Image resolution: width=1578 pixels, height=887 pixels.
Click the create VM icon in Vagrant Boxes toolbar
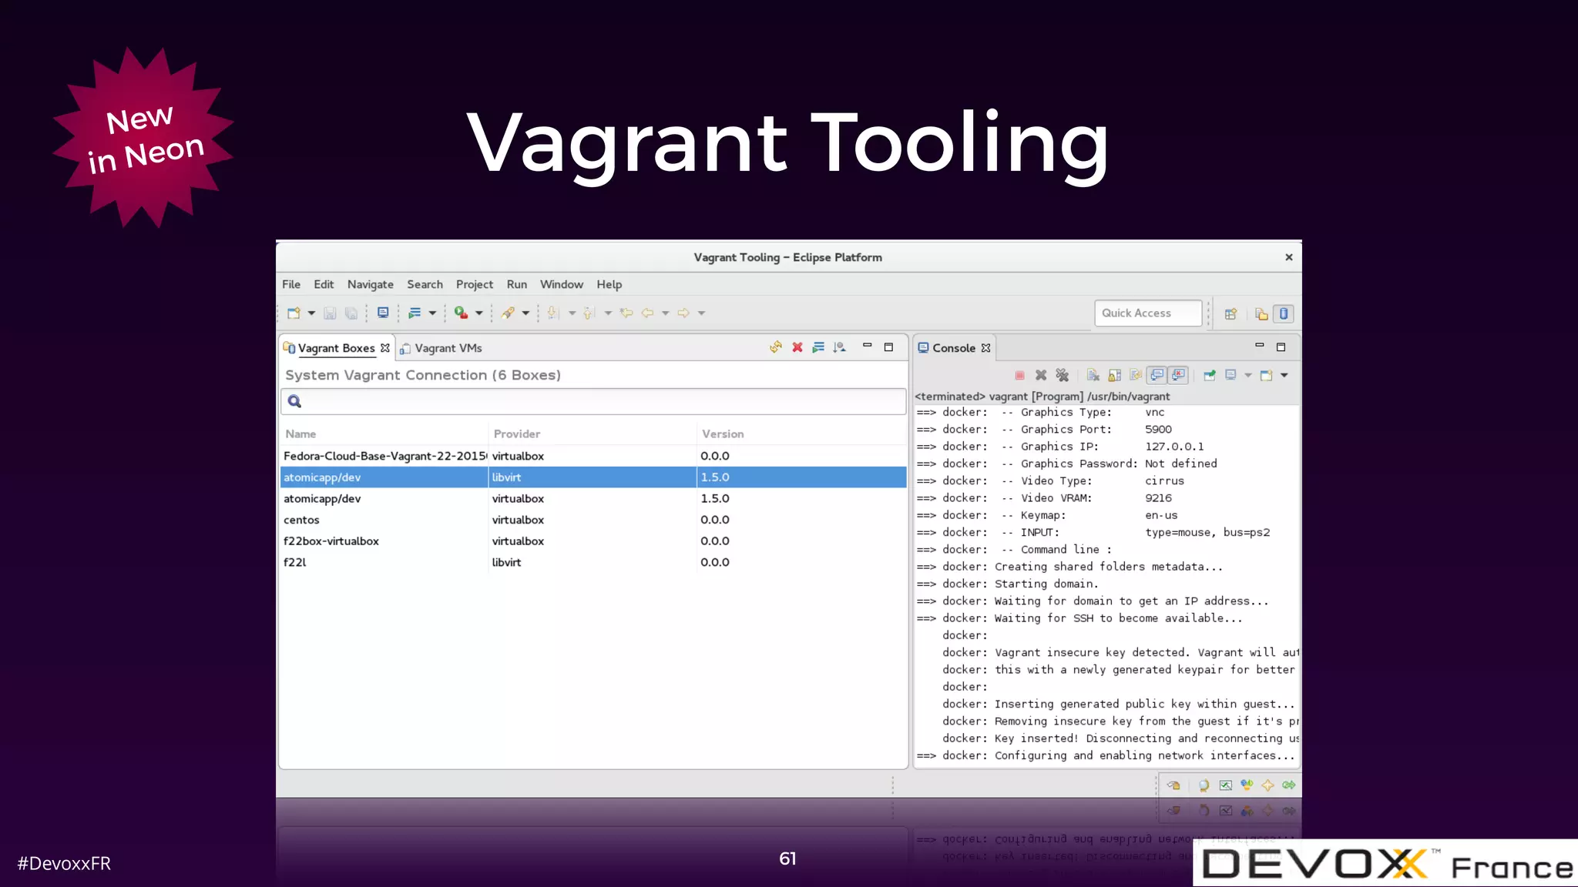pyautogui.click(x=818, y=347)
